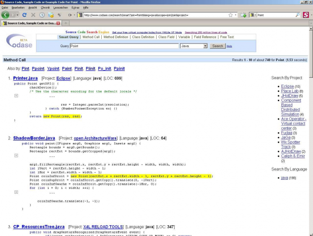Switch to the Variable search tab
Screen dimensions: 313x236
click(184, 37)
